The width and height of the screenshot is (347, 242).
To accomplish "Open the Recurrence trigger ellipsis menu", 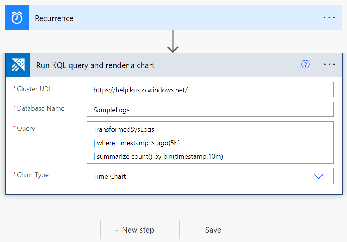I will [x=329, y=17].
